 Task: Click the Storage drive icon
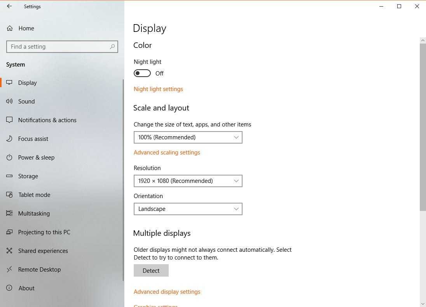point(10,176)
